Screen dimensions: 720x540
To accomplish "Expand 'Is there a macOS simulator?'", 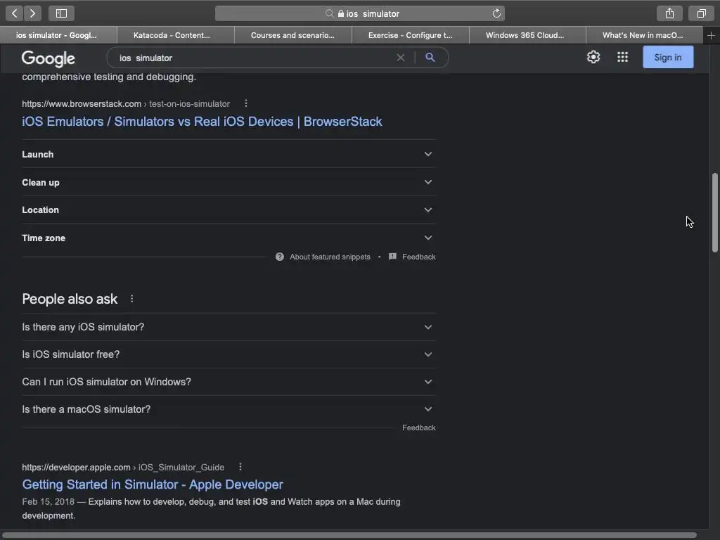I will tap(229, 409).
